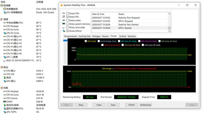Image resolution: width=203 pixels, height=116 pixels.
Task: Open the Temperatures tab
Action: 71,36
